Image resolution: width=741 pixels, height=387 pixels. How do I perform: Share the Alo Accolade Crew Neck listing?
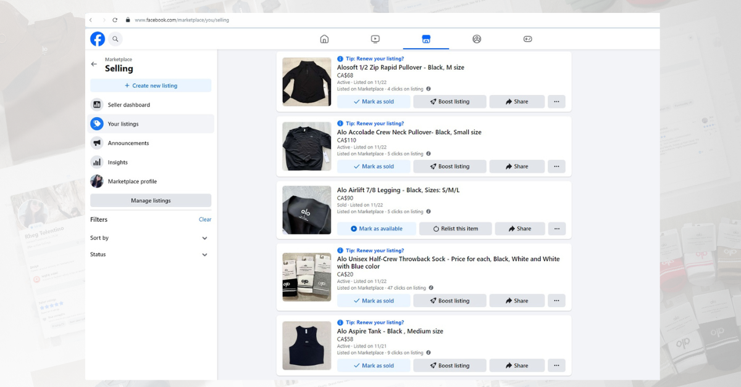tap(517, 166)
